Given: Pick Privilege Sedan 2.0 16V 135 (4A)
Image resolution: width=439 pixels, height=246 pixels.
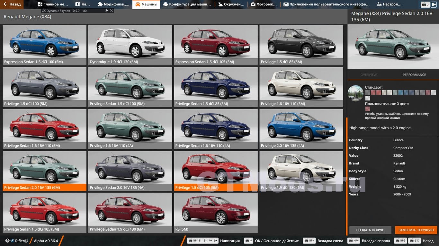Looking at the screenshot, I should (x=130, y=171).
